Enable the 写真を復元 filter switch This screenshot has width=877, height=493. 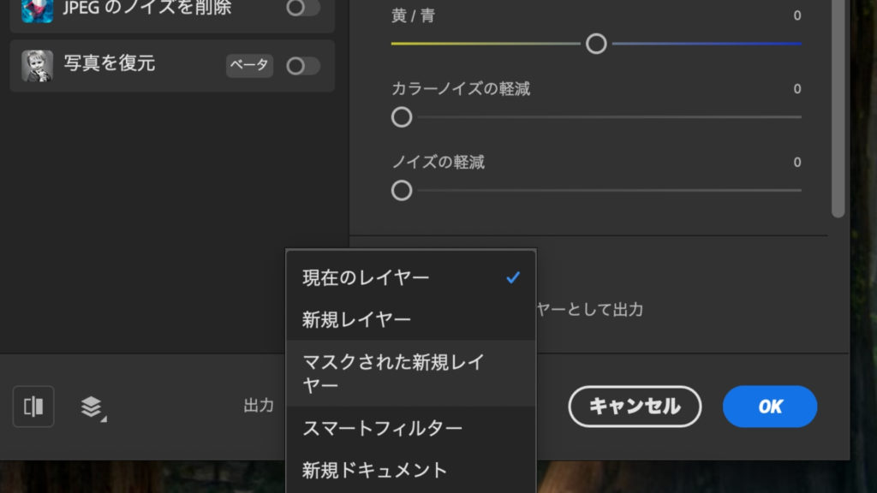[x=302, y=66]
